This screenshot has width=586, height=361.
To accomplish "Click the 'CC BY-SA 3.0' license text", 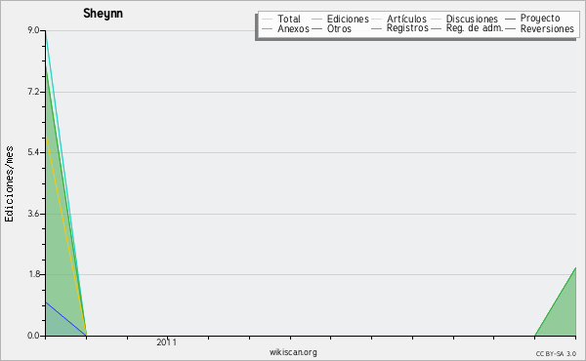I will tap(556, 353).
